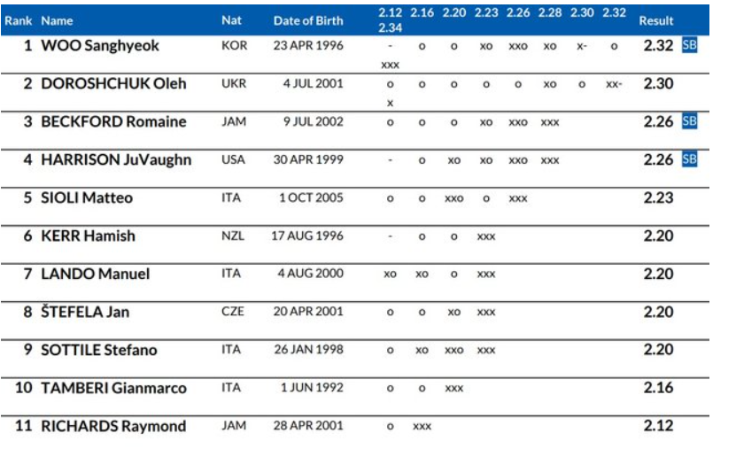
Task: Click the SB badge for HARRISON JuVaughn
Action: click(689, 159)
